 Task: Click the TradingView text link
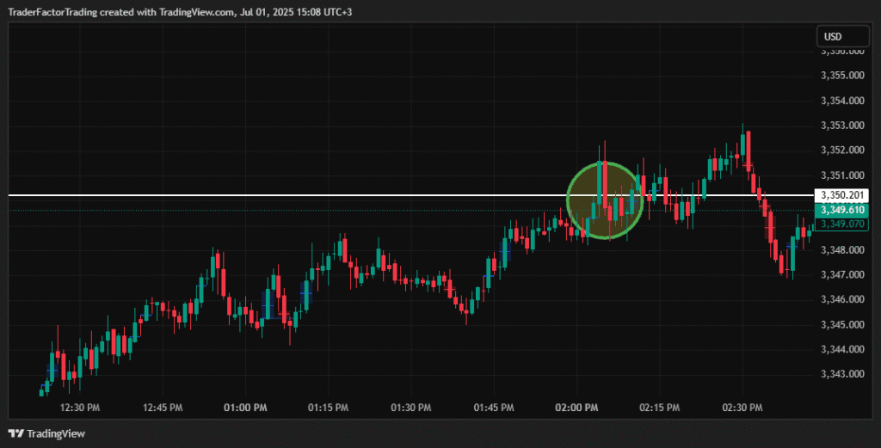[56, 433]
